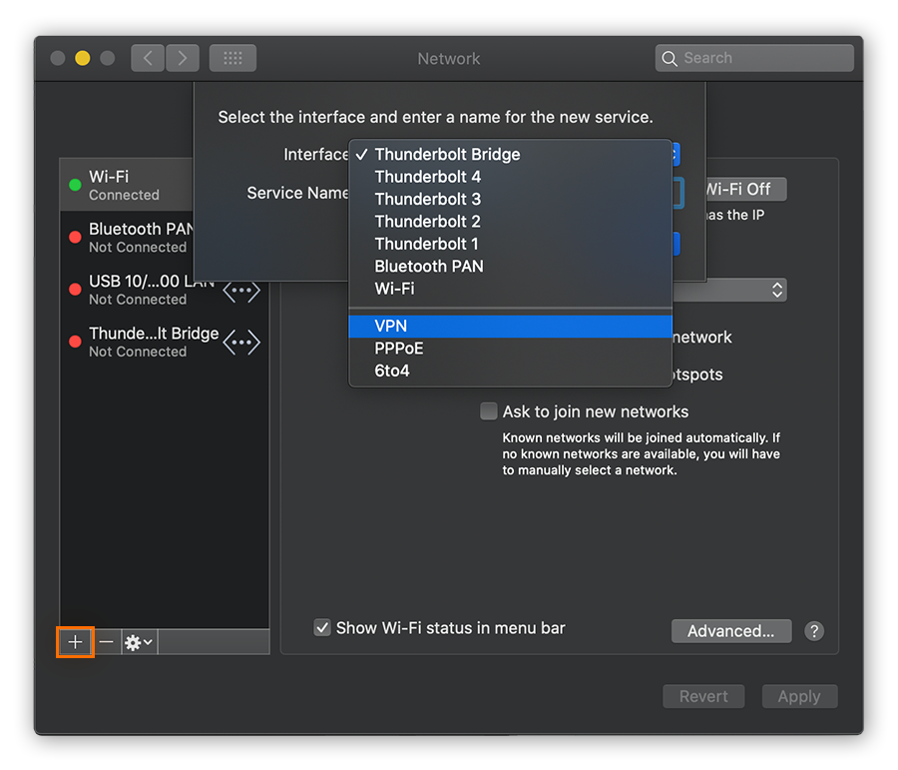
Task: Open the popup menu chevron on the right
Action: click(776, 290)
